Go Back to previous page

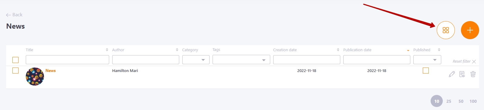pyautogui.click(x=14, y=15)
